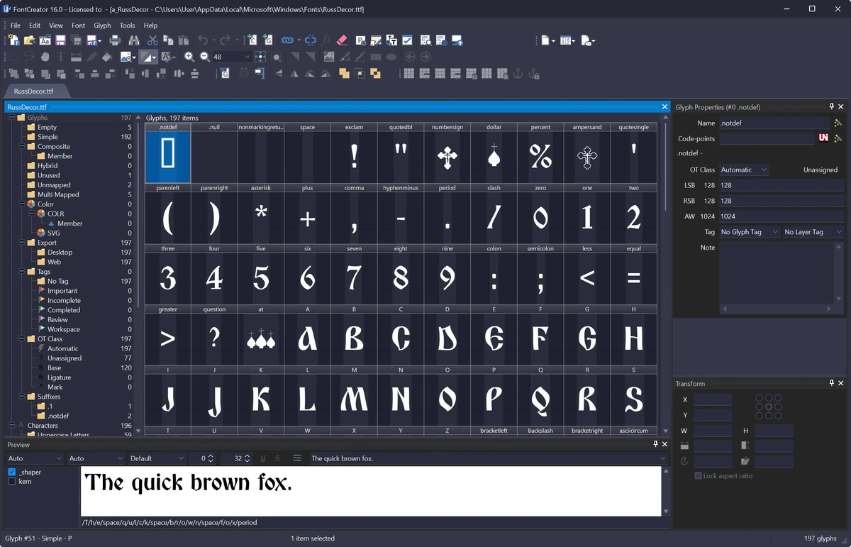This screenshot has height=547, width=851.
Task: Click the Print icon in toolbar
Action: click(115, 40)
